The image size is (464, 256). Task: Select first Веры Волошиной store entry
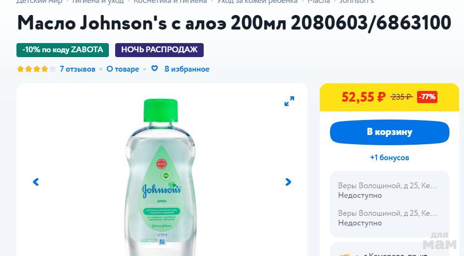388,190
